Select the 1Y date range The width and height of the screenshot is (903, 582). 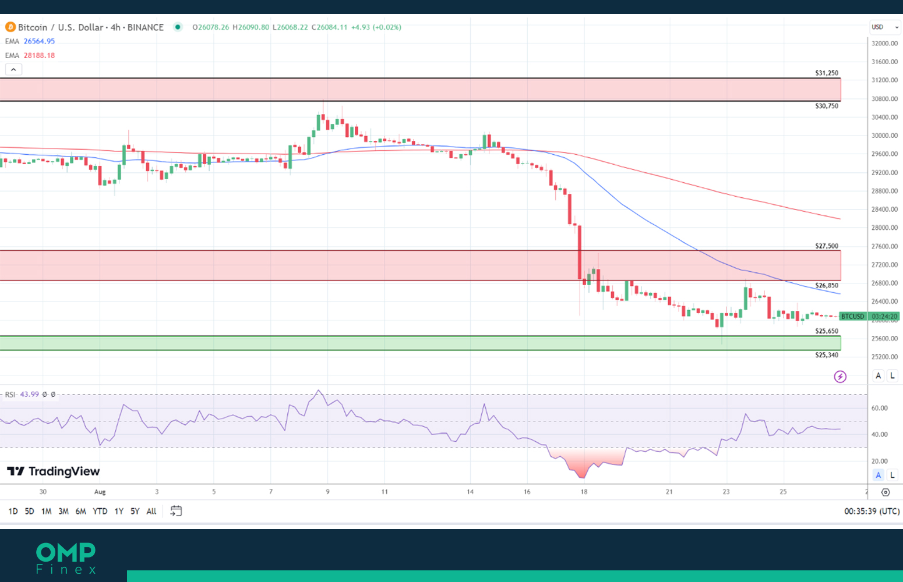pos(119,511)
